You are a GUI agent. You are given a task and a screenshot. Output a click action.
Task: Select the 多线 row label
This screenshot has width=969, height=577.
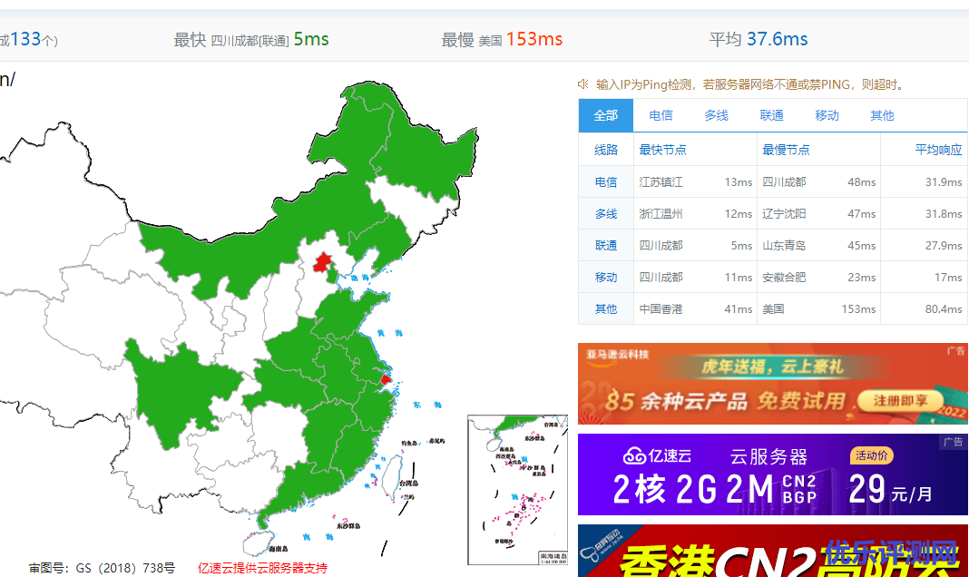[x=606, y=214]
